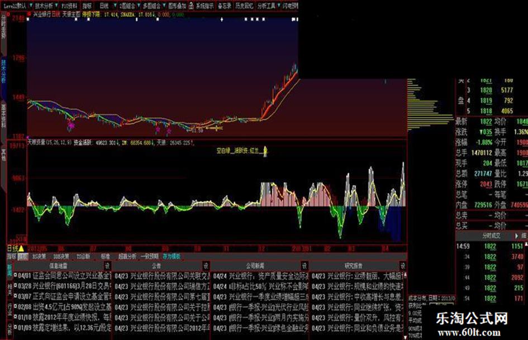Image resolution: width=528 pixels, height=340 pixels.
Task: Open news 03/28 兴业银行(601166)3月28日交易
Action: [x=64, y=286]
